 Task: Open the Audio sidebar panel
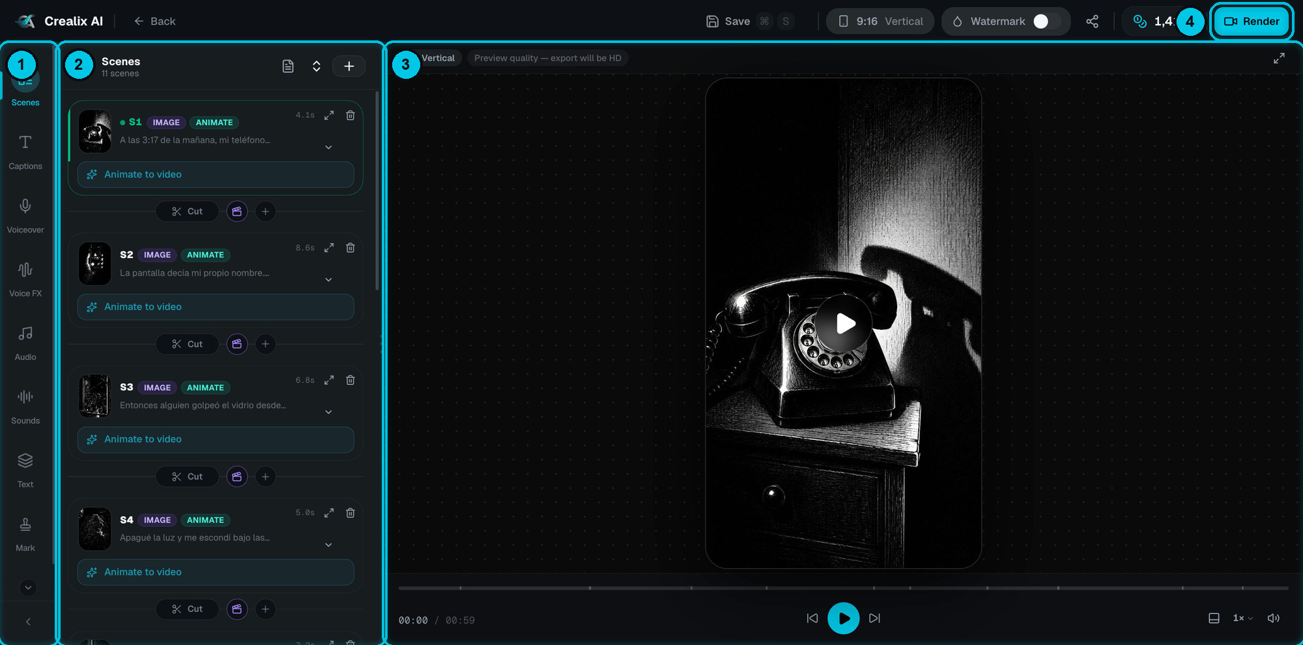[x=25, y=343]
